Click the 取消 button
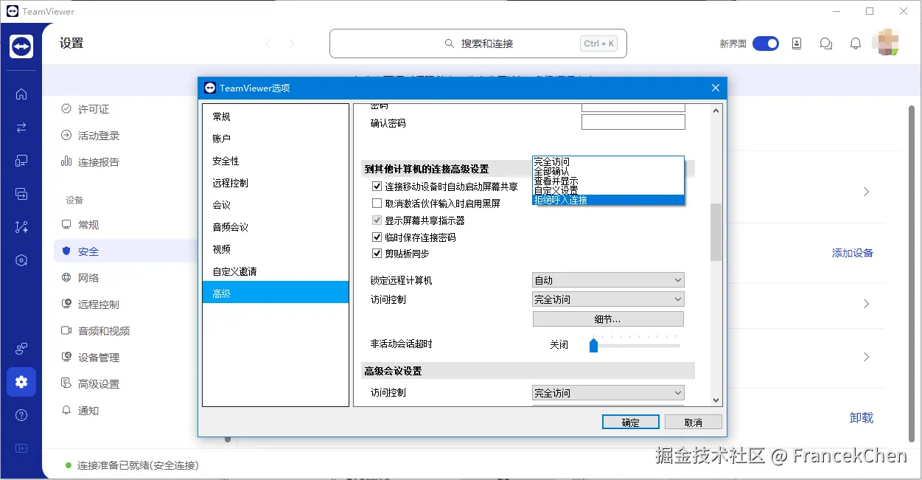922x480 pixels. (693, 422)
